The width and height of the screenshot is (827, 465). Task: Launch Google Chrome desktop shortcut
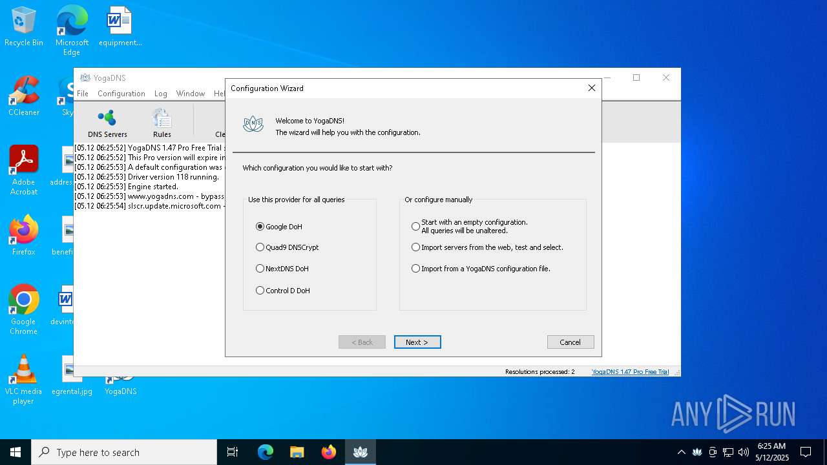tap(24, 310)
